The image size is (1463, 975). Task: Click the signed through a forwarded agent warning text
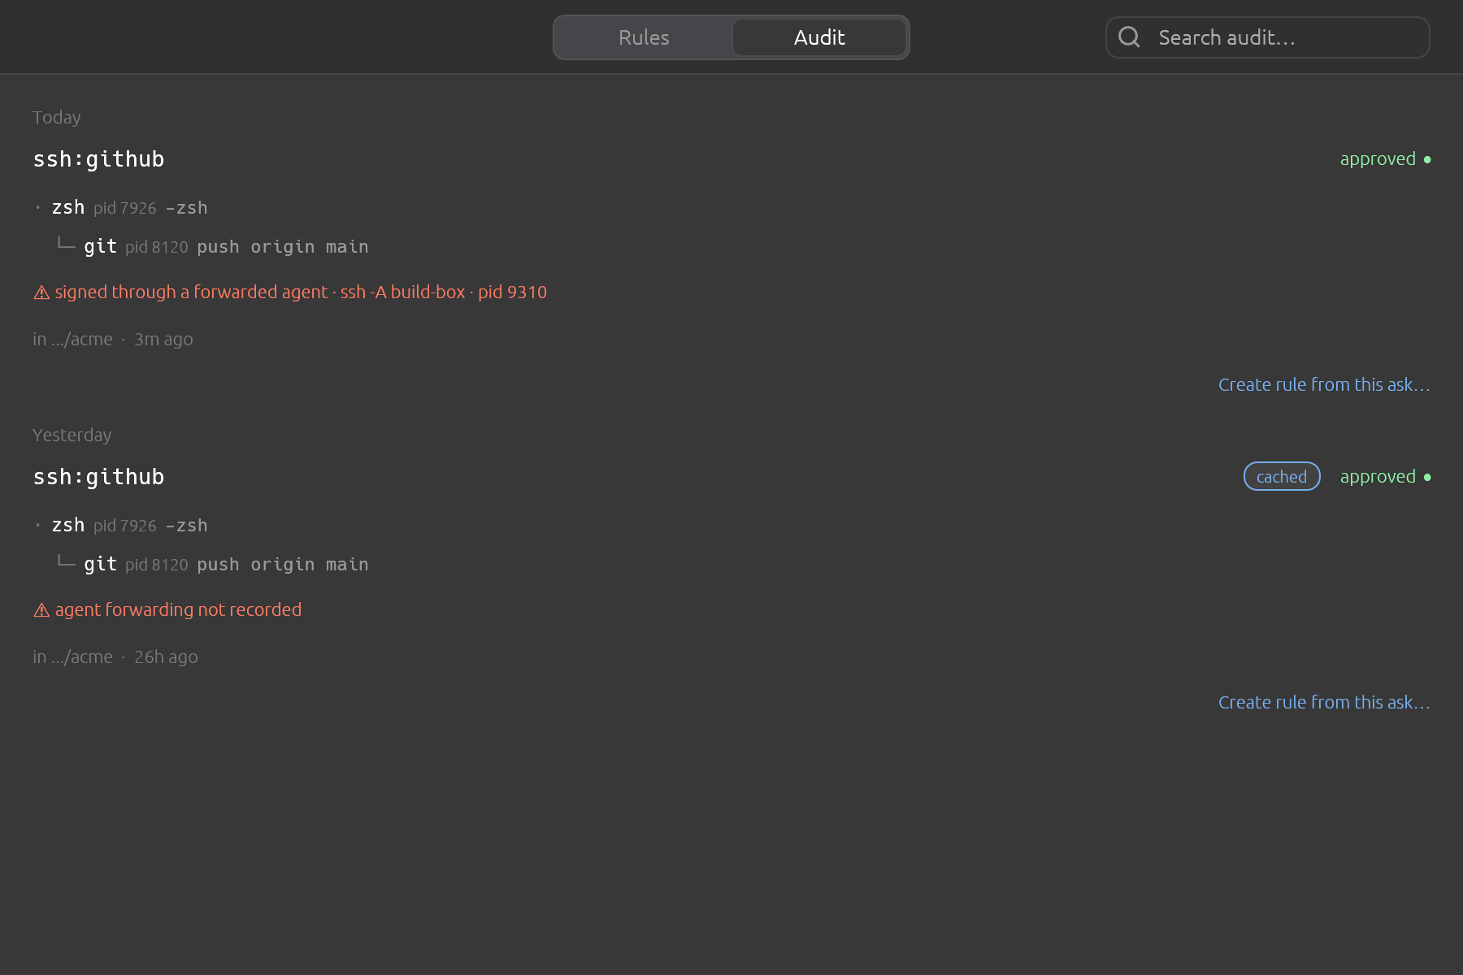point(301,292)
